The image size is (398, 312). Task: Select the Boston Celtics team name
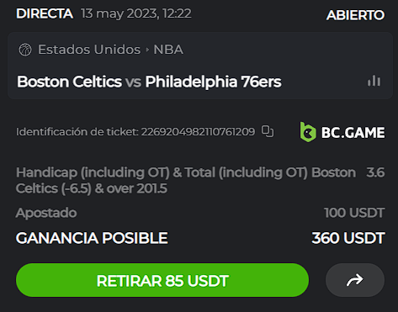69,82
